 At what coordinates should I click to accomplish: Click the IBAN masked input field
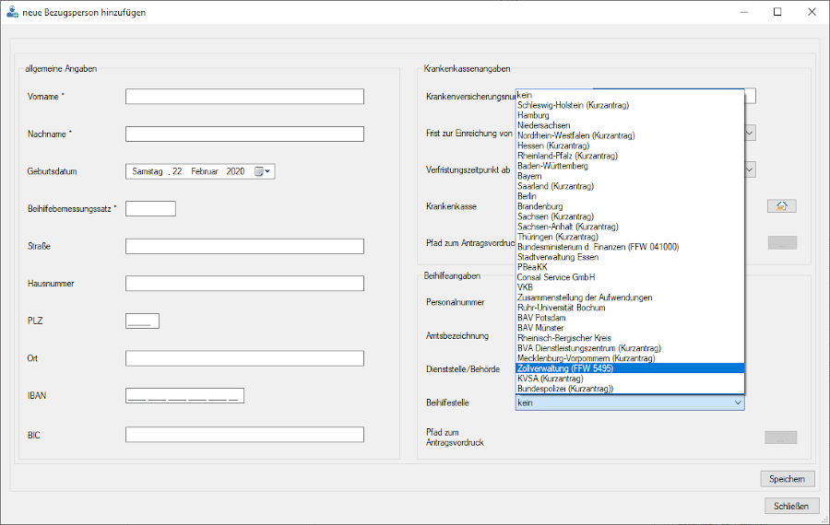tap(185, 396)
